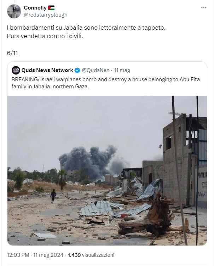Open the quoted tweet BREAKING text
Viewport: 215px width, 266px height.
[106, 83]
